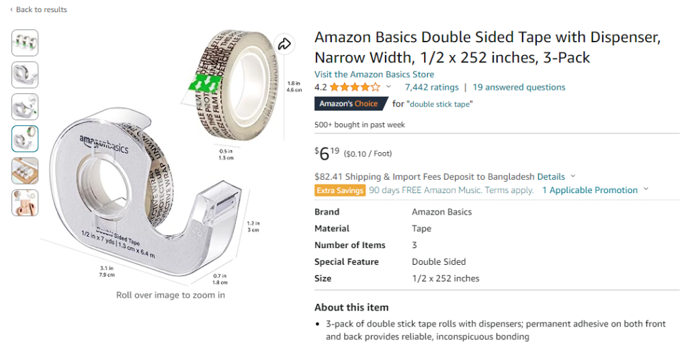
Task: Click the share arrow icon
Action: pos(284,44)
